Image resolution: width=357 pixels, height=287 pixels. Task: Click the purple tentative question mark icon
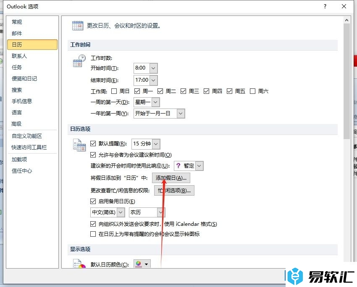178,166
